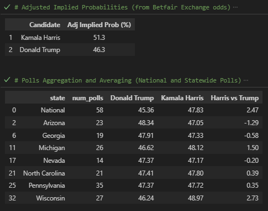Expand the ellipsis after Betfair Exchange odds
Image resolution: width=268 pixels, height=211 pixels.
[235, 7]
